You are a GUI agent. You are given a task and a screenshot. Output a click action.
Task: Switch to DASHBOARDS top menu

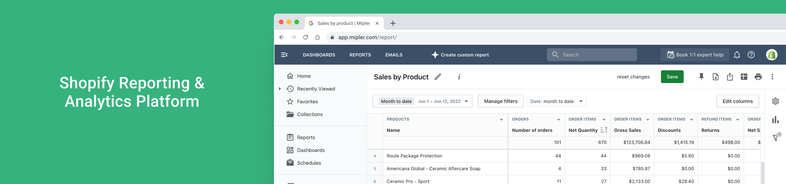[x=319, y=55]
